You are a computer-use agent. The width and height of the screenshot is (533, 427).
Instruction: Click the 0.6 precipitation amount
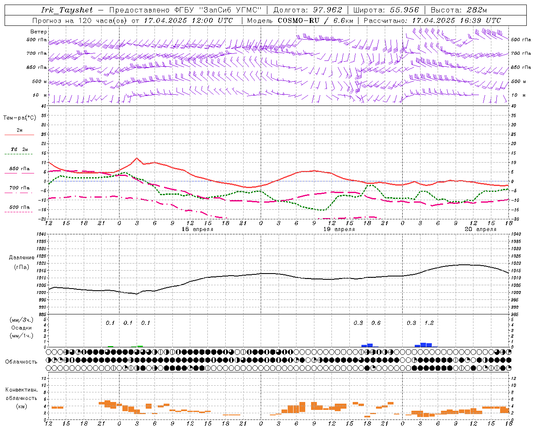coord(376,323)
